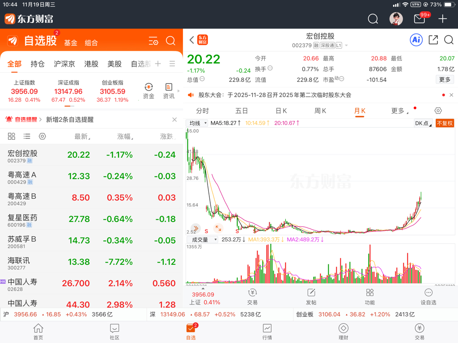Expand chart to fullscreen
This screenshot has height=343, width=458.
tap(218, 228)
